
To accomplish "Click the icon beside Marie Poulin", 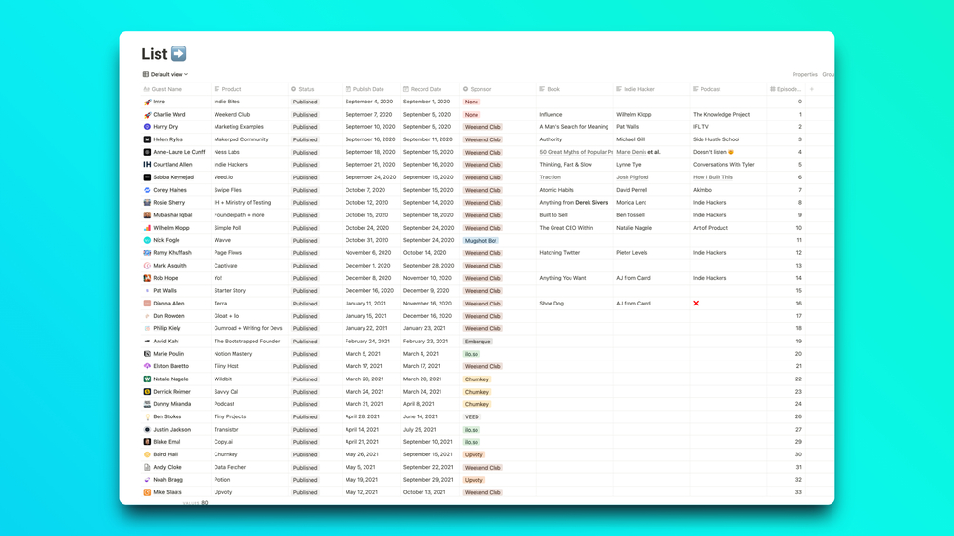I will pos(147,354).
